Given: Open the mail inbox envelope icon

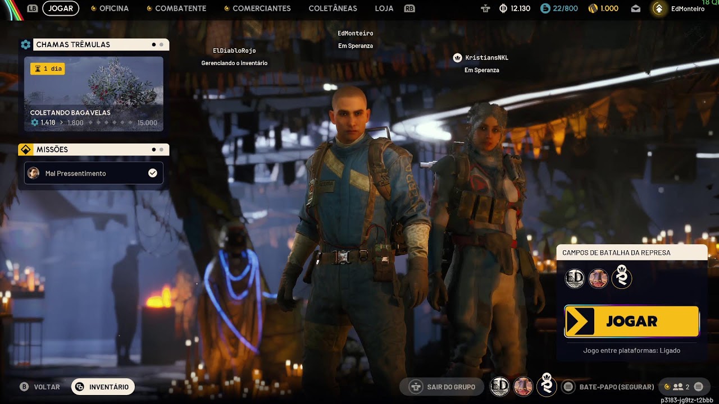Looking at the screenshot, I should point(635,8).
